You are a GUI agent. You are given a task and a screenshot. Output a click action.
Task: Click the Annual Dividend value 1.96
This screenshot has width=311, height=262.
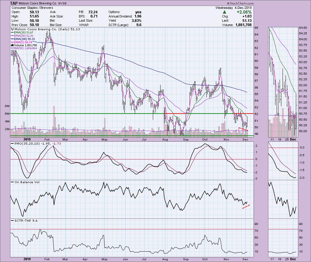click(138, 16)
